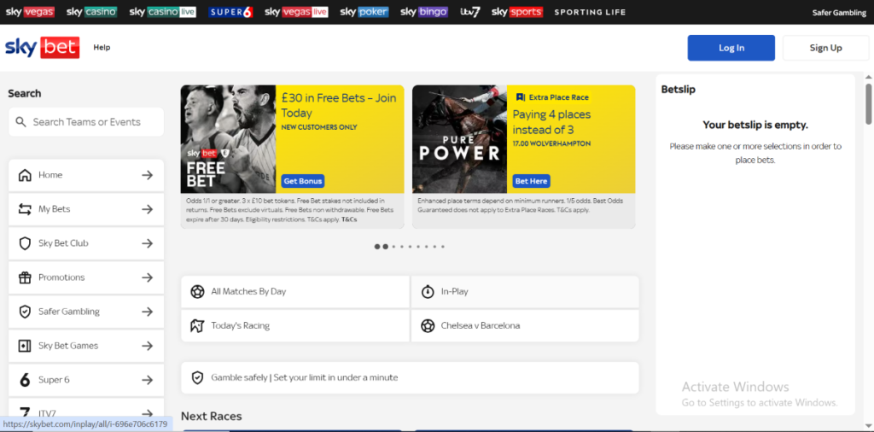Open the ITV7 top bar logo
This screenshot has height=432, width=874.
[x=470, y=12]
